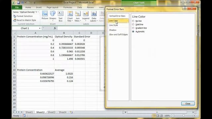Open Line Style category in dialog

(118, 25)
